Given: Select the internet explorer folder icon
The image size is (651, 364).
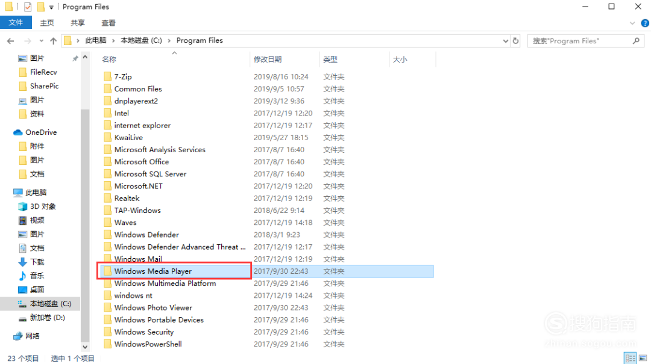Looking at the screenshot, I should click(x=107, y=125).
